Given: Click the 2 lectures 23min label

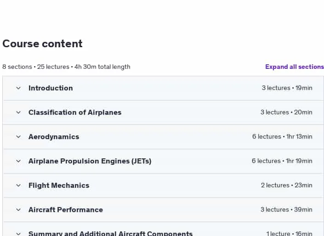Looking at the screenshot, I should (287, 185).
